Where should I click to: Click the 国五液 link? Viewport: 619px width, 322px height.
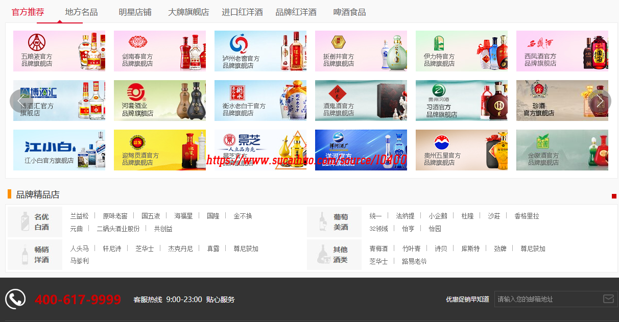(151, 216)
